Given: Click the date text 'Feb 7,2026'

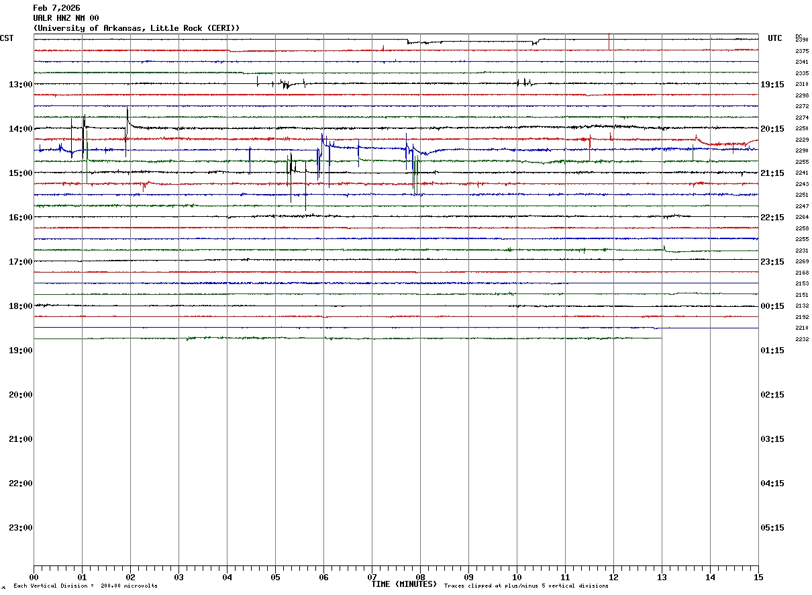Looking at the screenshot, I should [56, 8].
